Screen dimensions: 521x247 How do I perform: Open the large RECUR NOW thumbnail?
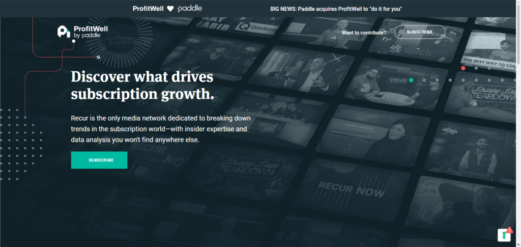[351, 189]
